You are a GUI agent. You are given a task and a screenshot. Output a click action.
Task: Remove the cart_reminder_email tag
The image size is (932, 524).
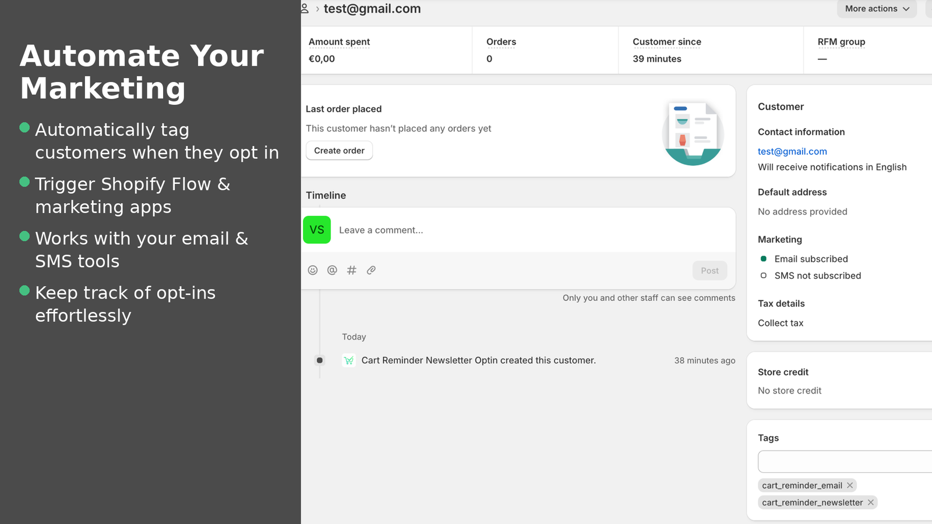click(x=850, y=485)
